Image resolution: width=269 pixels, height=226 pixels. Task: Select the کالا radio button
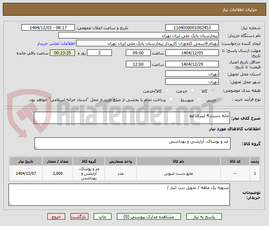coord(213,90)
